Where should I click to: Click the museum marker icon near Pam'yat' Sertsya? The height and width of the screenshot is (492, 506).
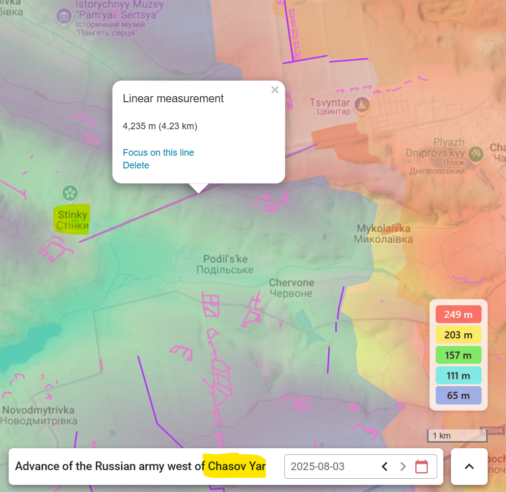point(64,16)
